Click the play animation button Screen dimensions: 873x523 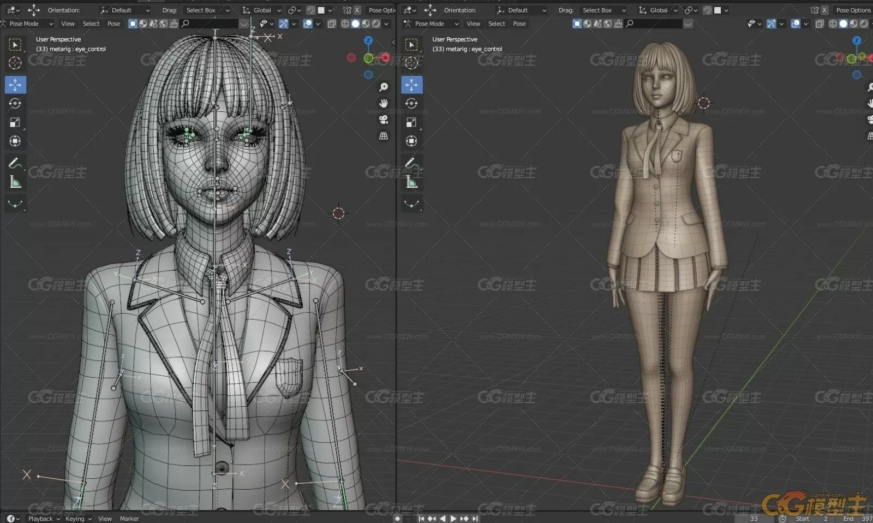pos(453,519)
